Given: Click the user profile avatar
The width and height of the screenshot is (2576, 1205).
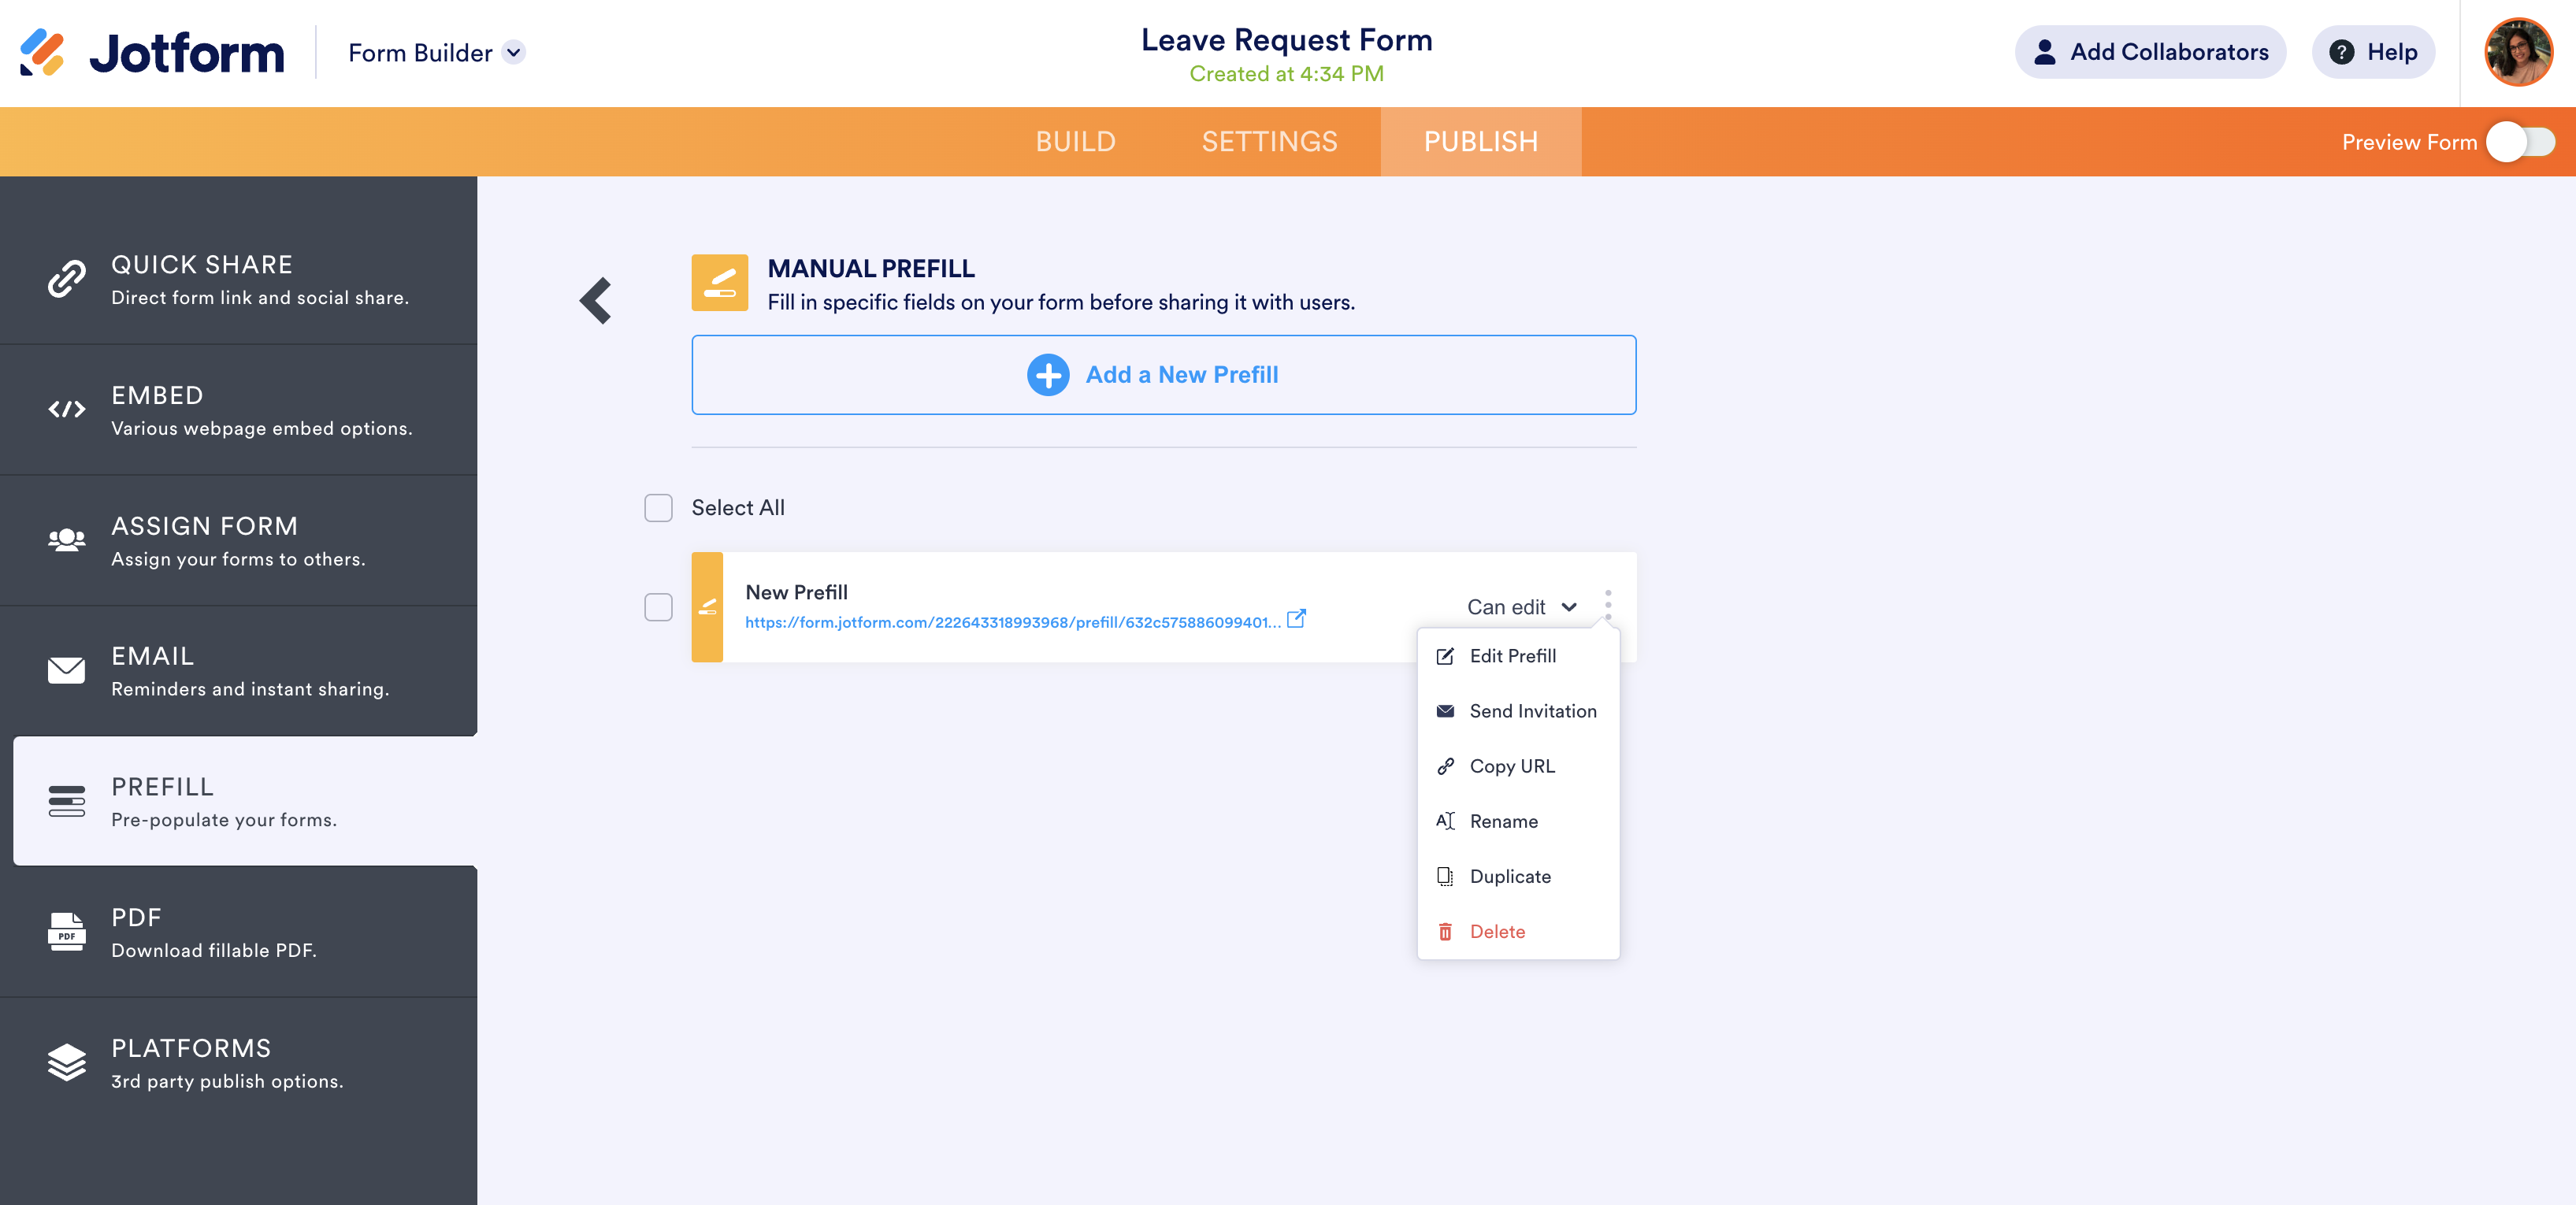Looking at the screenshot, I should point(2518,52).
